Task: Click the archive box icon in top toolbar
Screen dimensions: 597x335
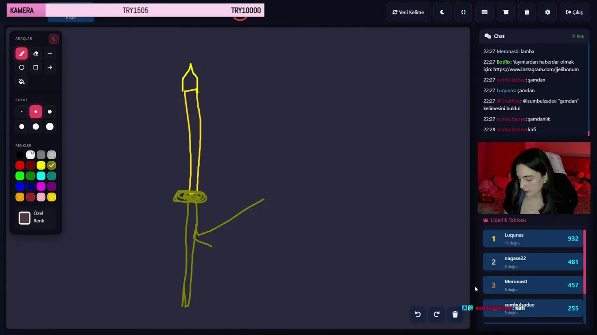Action: (x=506, y=12)
